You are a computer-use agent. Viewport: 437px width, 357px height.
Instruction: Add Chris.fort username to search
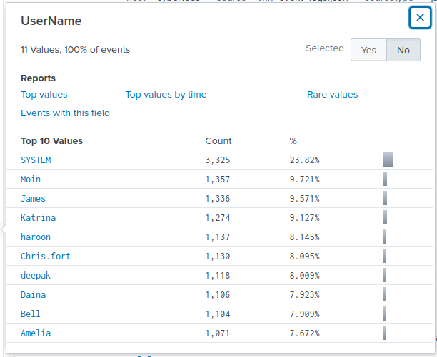46,257
